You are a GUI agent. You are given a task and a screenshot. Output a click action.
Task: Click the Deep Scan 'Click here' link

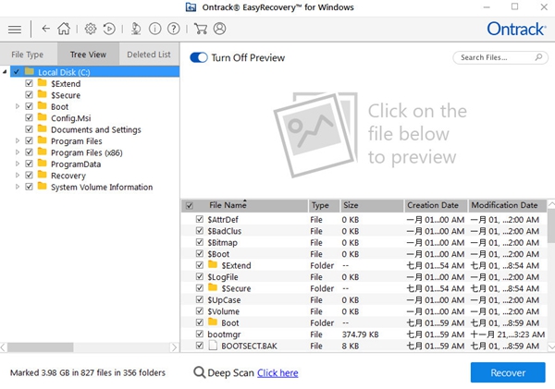(277, 372)
